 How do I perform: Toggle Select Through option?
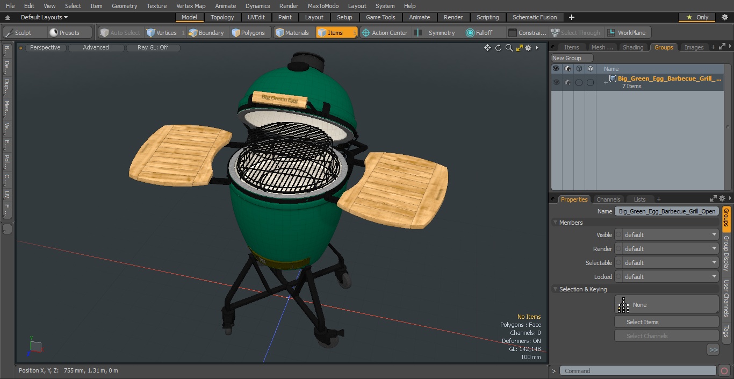pos(575,33)
